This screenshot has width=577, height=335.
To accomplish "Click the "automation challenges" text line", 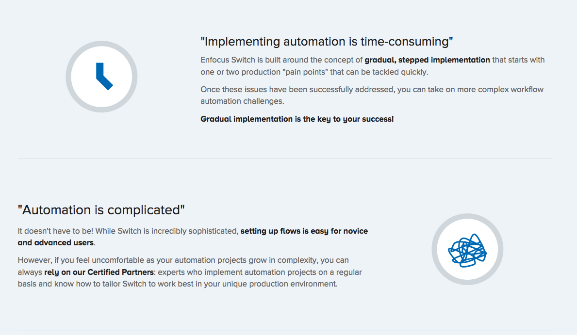I will (242, 101).
